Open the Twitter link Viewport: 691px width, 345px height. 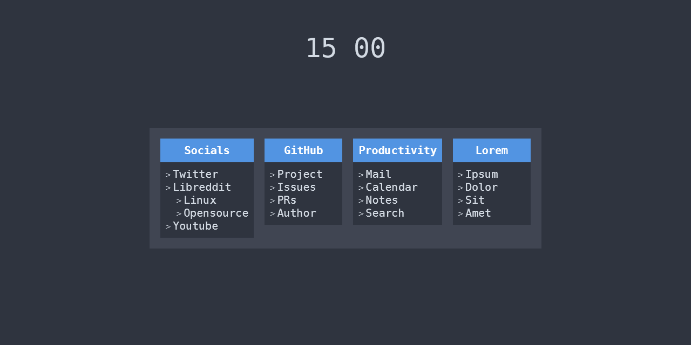tap(195, 174)
